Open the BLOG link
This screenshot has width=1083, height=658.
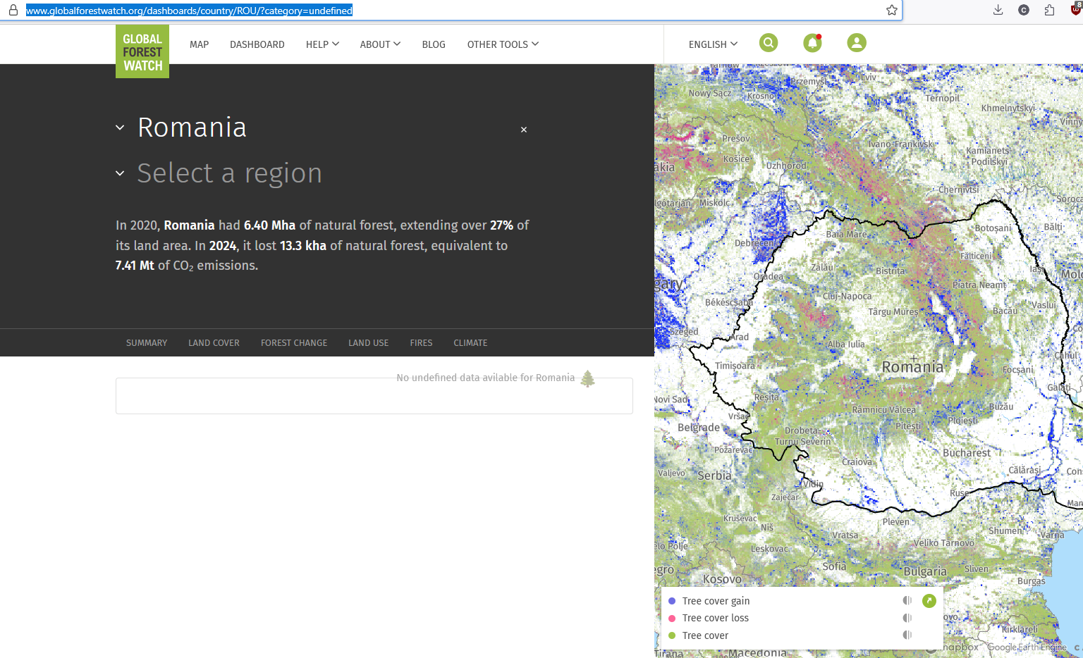(434, 44)
